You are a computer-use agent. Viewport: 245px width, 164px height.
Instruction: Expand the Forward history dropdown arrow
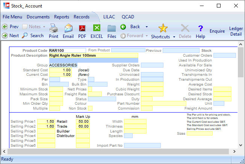tap(147, 36)
